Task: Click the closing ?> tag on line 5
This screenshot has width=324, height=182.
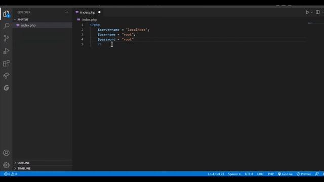Action: coord(100,44)
